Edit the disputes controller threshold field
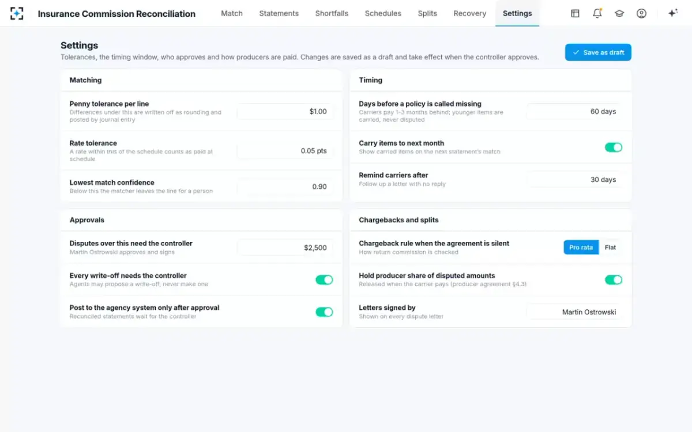This screenshot has height=432, width=692. (x=285, y=248)
